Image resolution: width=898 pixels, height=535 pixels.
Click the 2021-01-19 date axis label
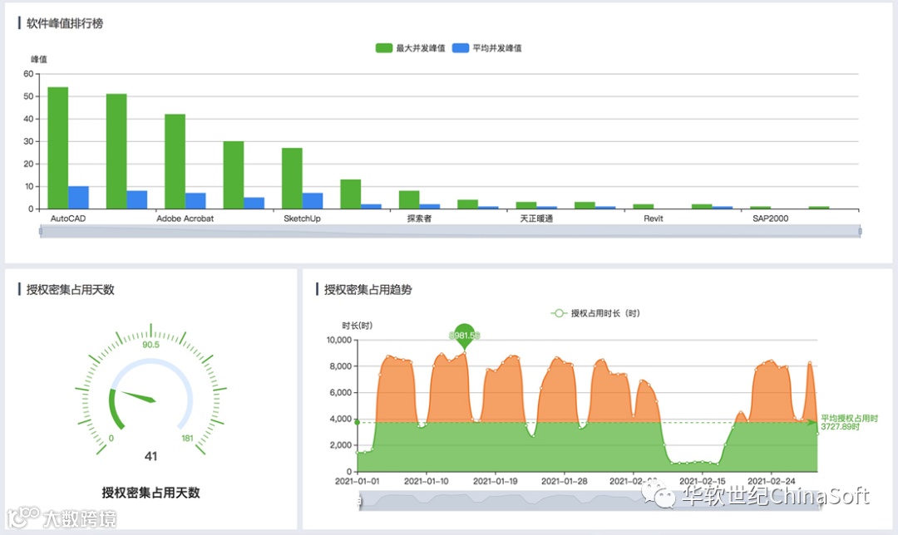496,481
